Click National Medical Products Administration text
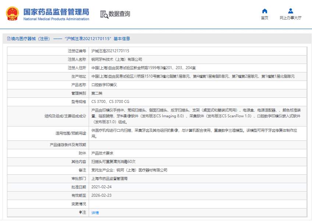Viewport: 312px width, 221px height. click(56, 19)
